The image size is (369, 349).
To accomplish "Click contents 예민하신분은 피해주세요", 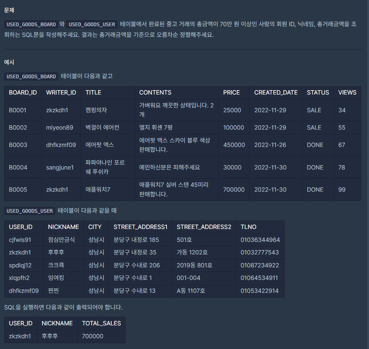I will click(170, 168).
